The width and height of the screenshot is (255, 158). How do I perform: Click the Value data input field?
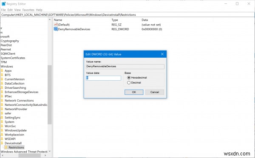coord(103,78)
